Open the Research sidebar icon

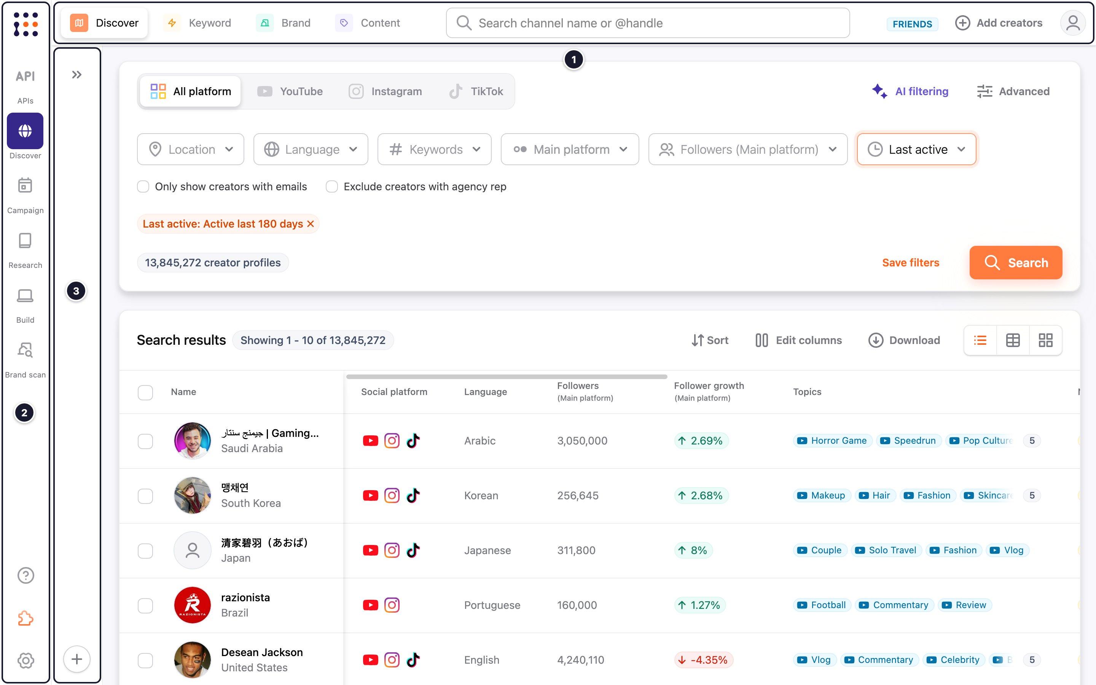[25, 240]
